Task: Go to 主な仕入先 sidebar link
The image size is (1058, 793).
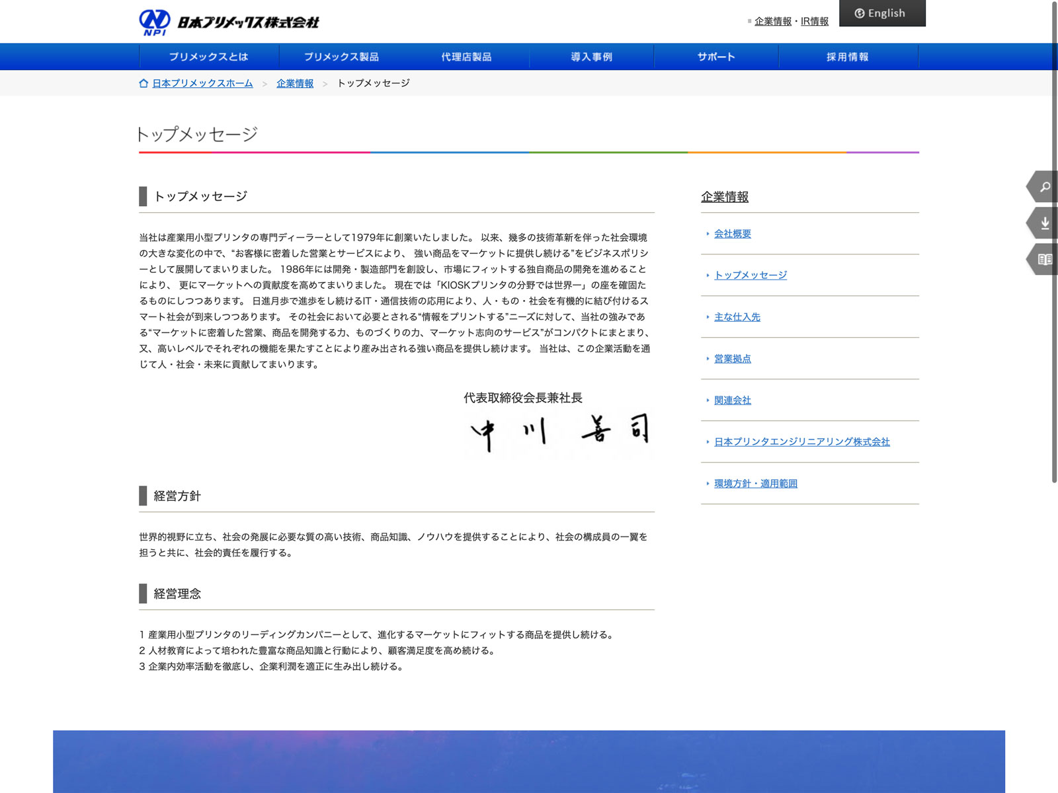Action: coord(737,317)
